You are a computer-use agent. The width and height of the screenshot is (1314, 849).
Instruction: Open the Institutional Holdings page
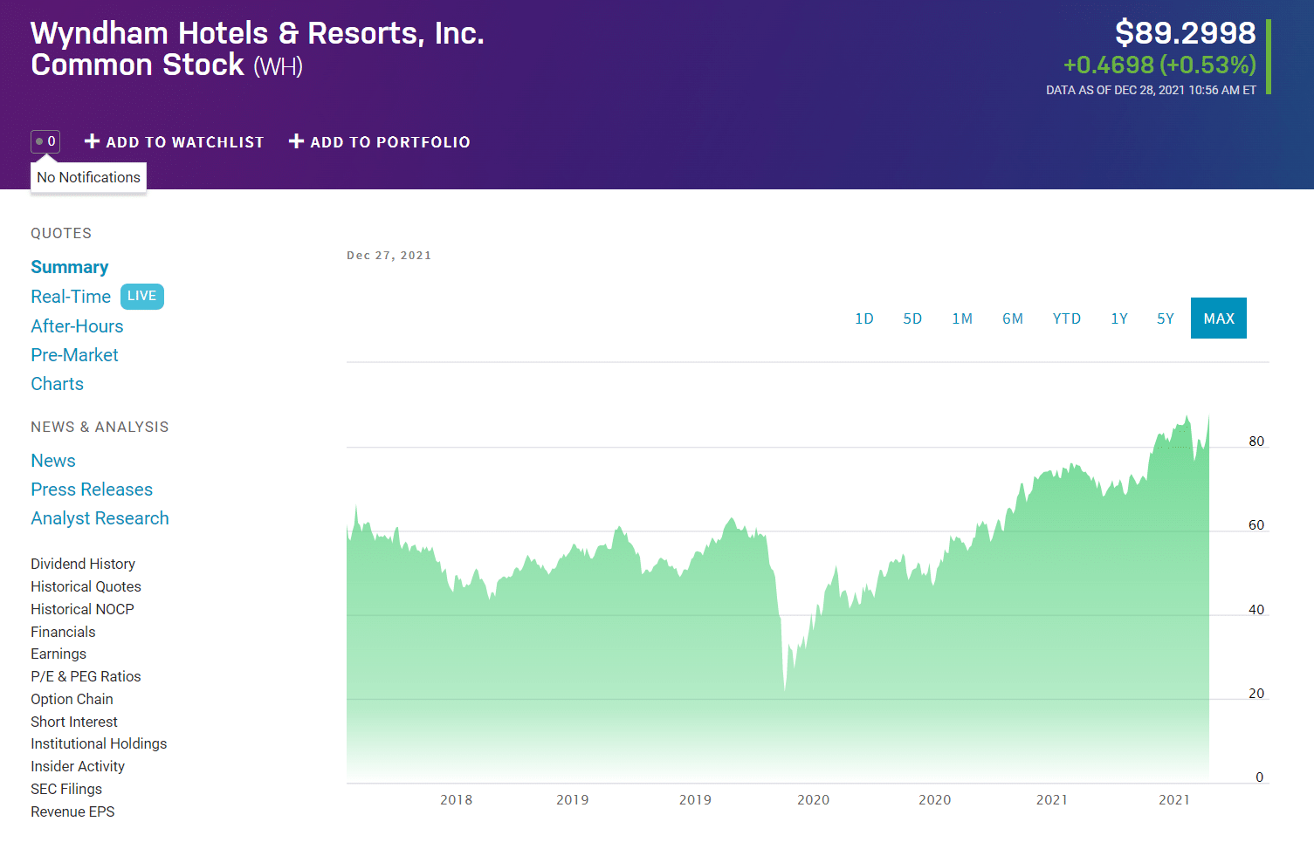point(99,743)
